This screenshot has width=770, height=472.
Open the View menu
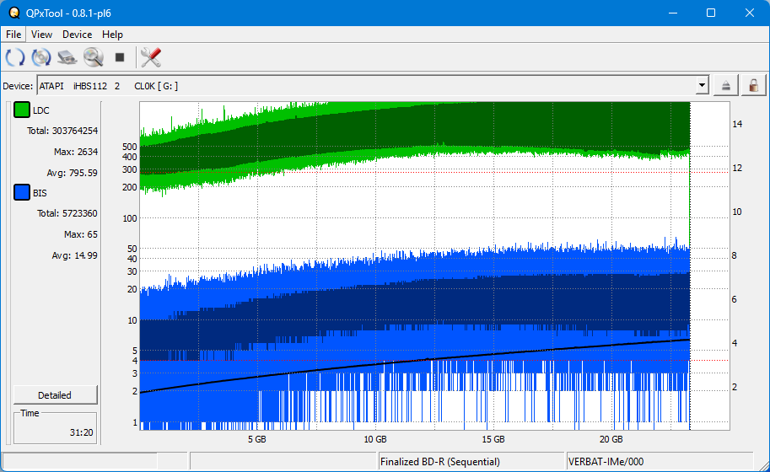(x=41, y=35)
